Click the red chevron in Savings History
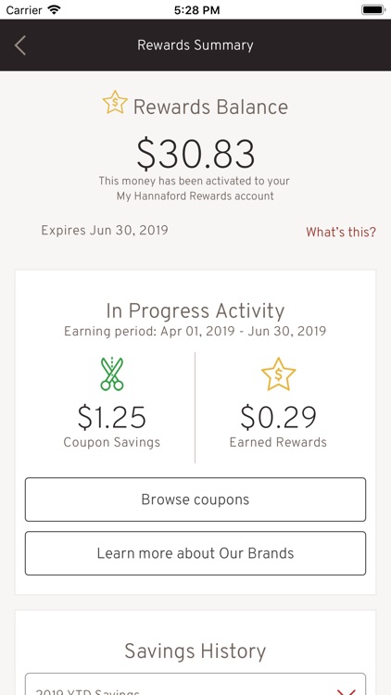Viewport: 391px width, 695px height. pos(346,691)
